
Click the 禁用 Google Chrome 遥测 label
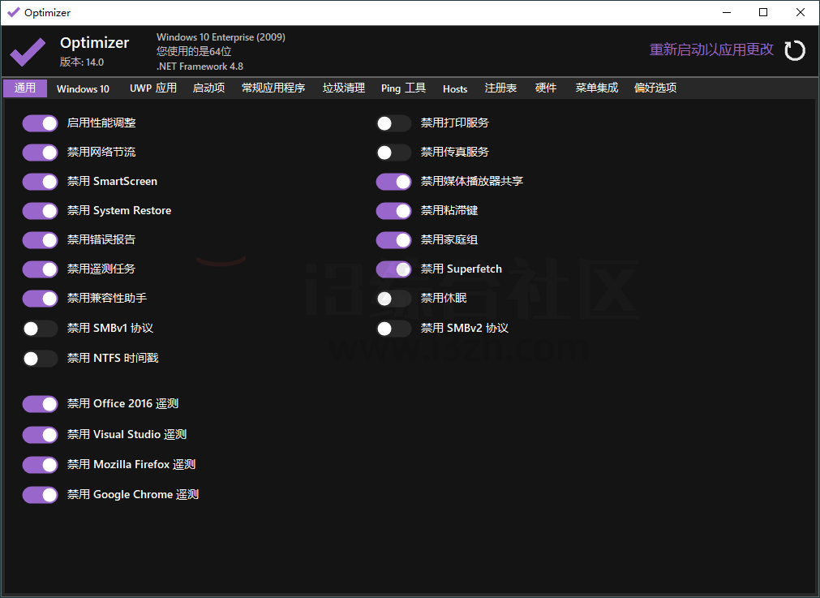coord(133,494)
